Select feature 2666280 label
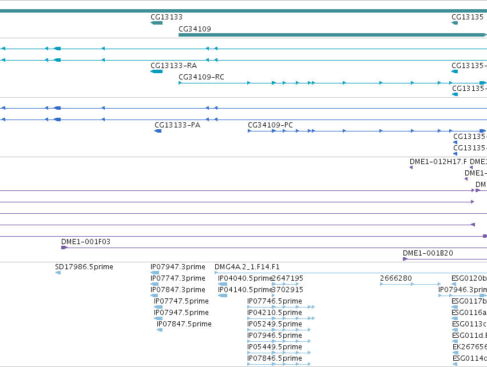Screen dimensions: 487x367 (x=396, y=278)
